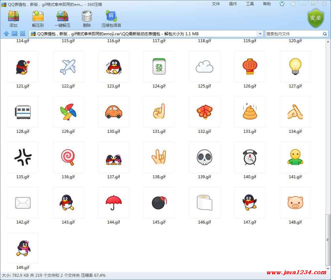This screenshot has height=280, width=331.
Task: Open the 压缩包语言 archive language tool
Action: tap(111, 19)
